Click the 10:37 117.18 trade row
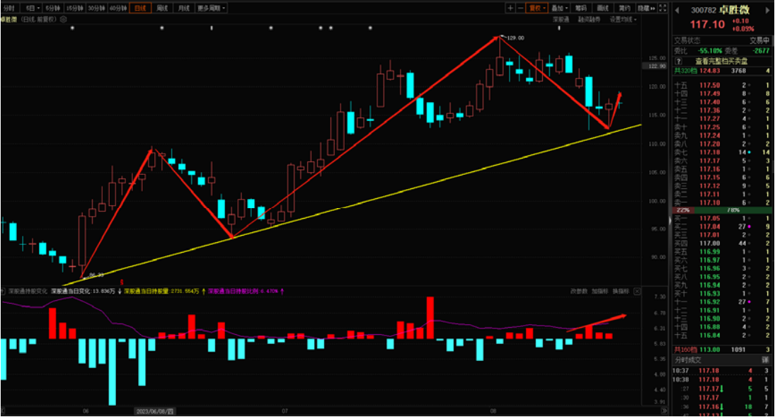The image size is (775, 417). (722, 370)
